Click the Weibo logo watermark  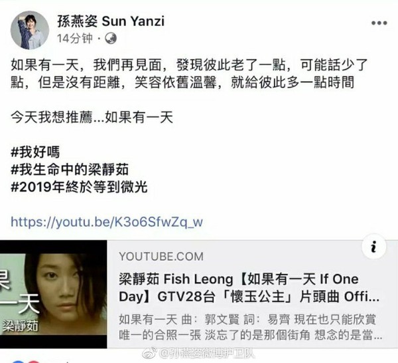pos(149,353)
